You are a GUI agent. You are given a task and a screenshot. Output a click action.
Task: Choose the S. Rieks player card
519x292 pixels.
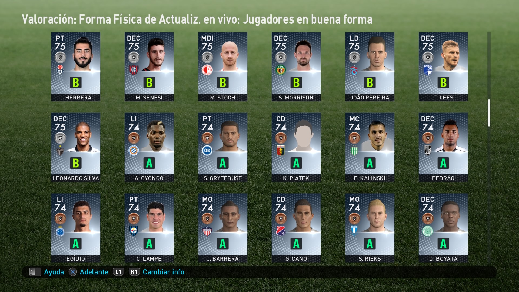coord(370,228)
